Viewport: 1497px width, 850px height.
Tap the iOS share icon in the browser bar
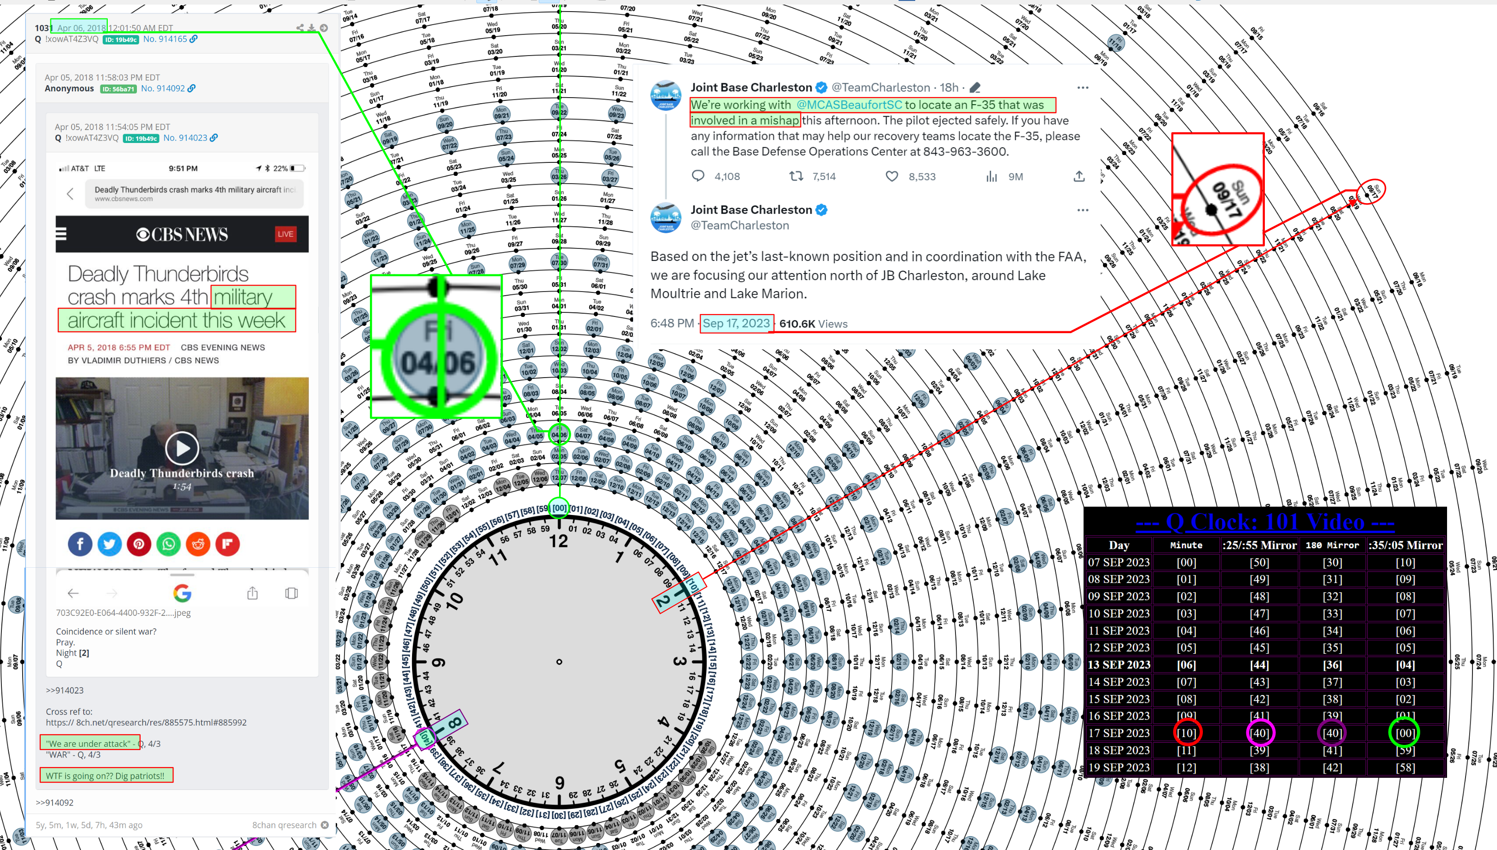(252, 593)
